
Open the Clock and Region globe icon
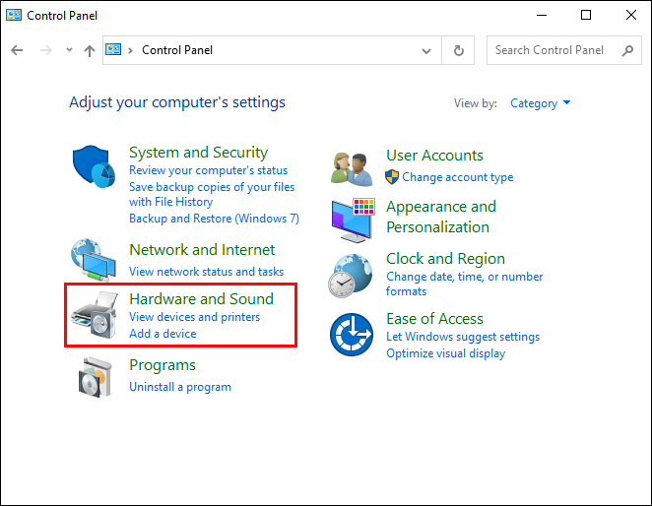tap(352, 276)
